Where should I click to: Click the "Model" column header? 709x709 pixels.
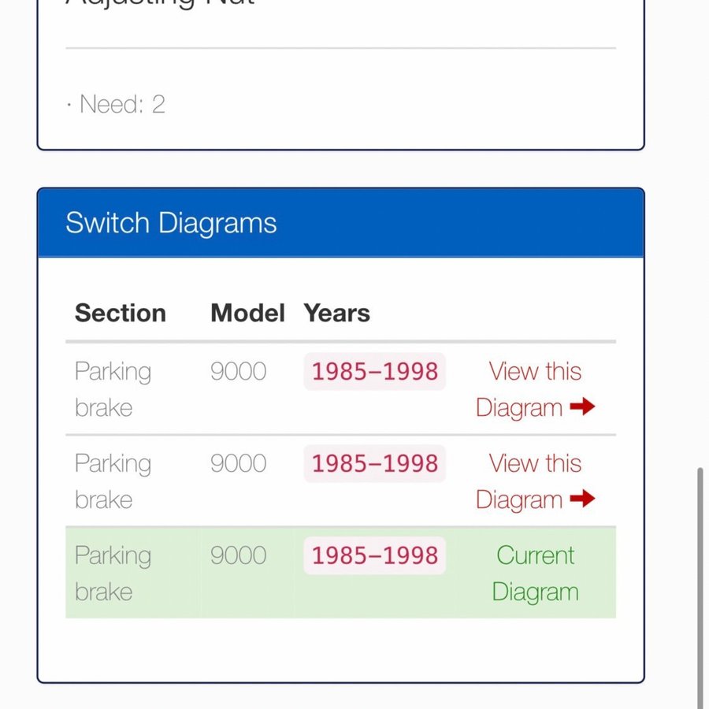click(247, 313)
